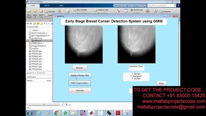This screenshot has width=206, height=116.
Task: Select Malign2.jpg file
Action: pos(37,54)
